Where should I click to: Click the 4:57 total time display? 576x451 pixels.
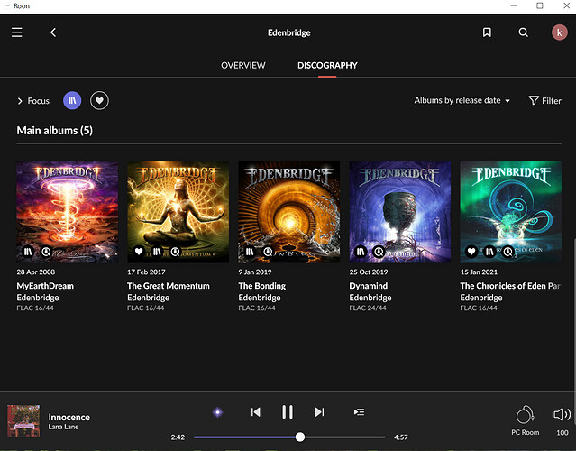point(401,437)
